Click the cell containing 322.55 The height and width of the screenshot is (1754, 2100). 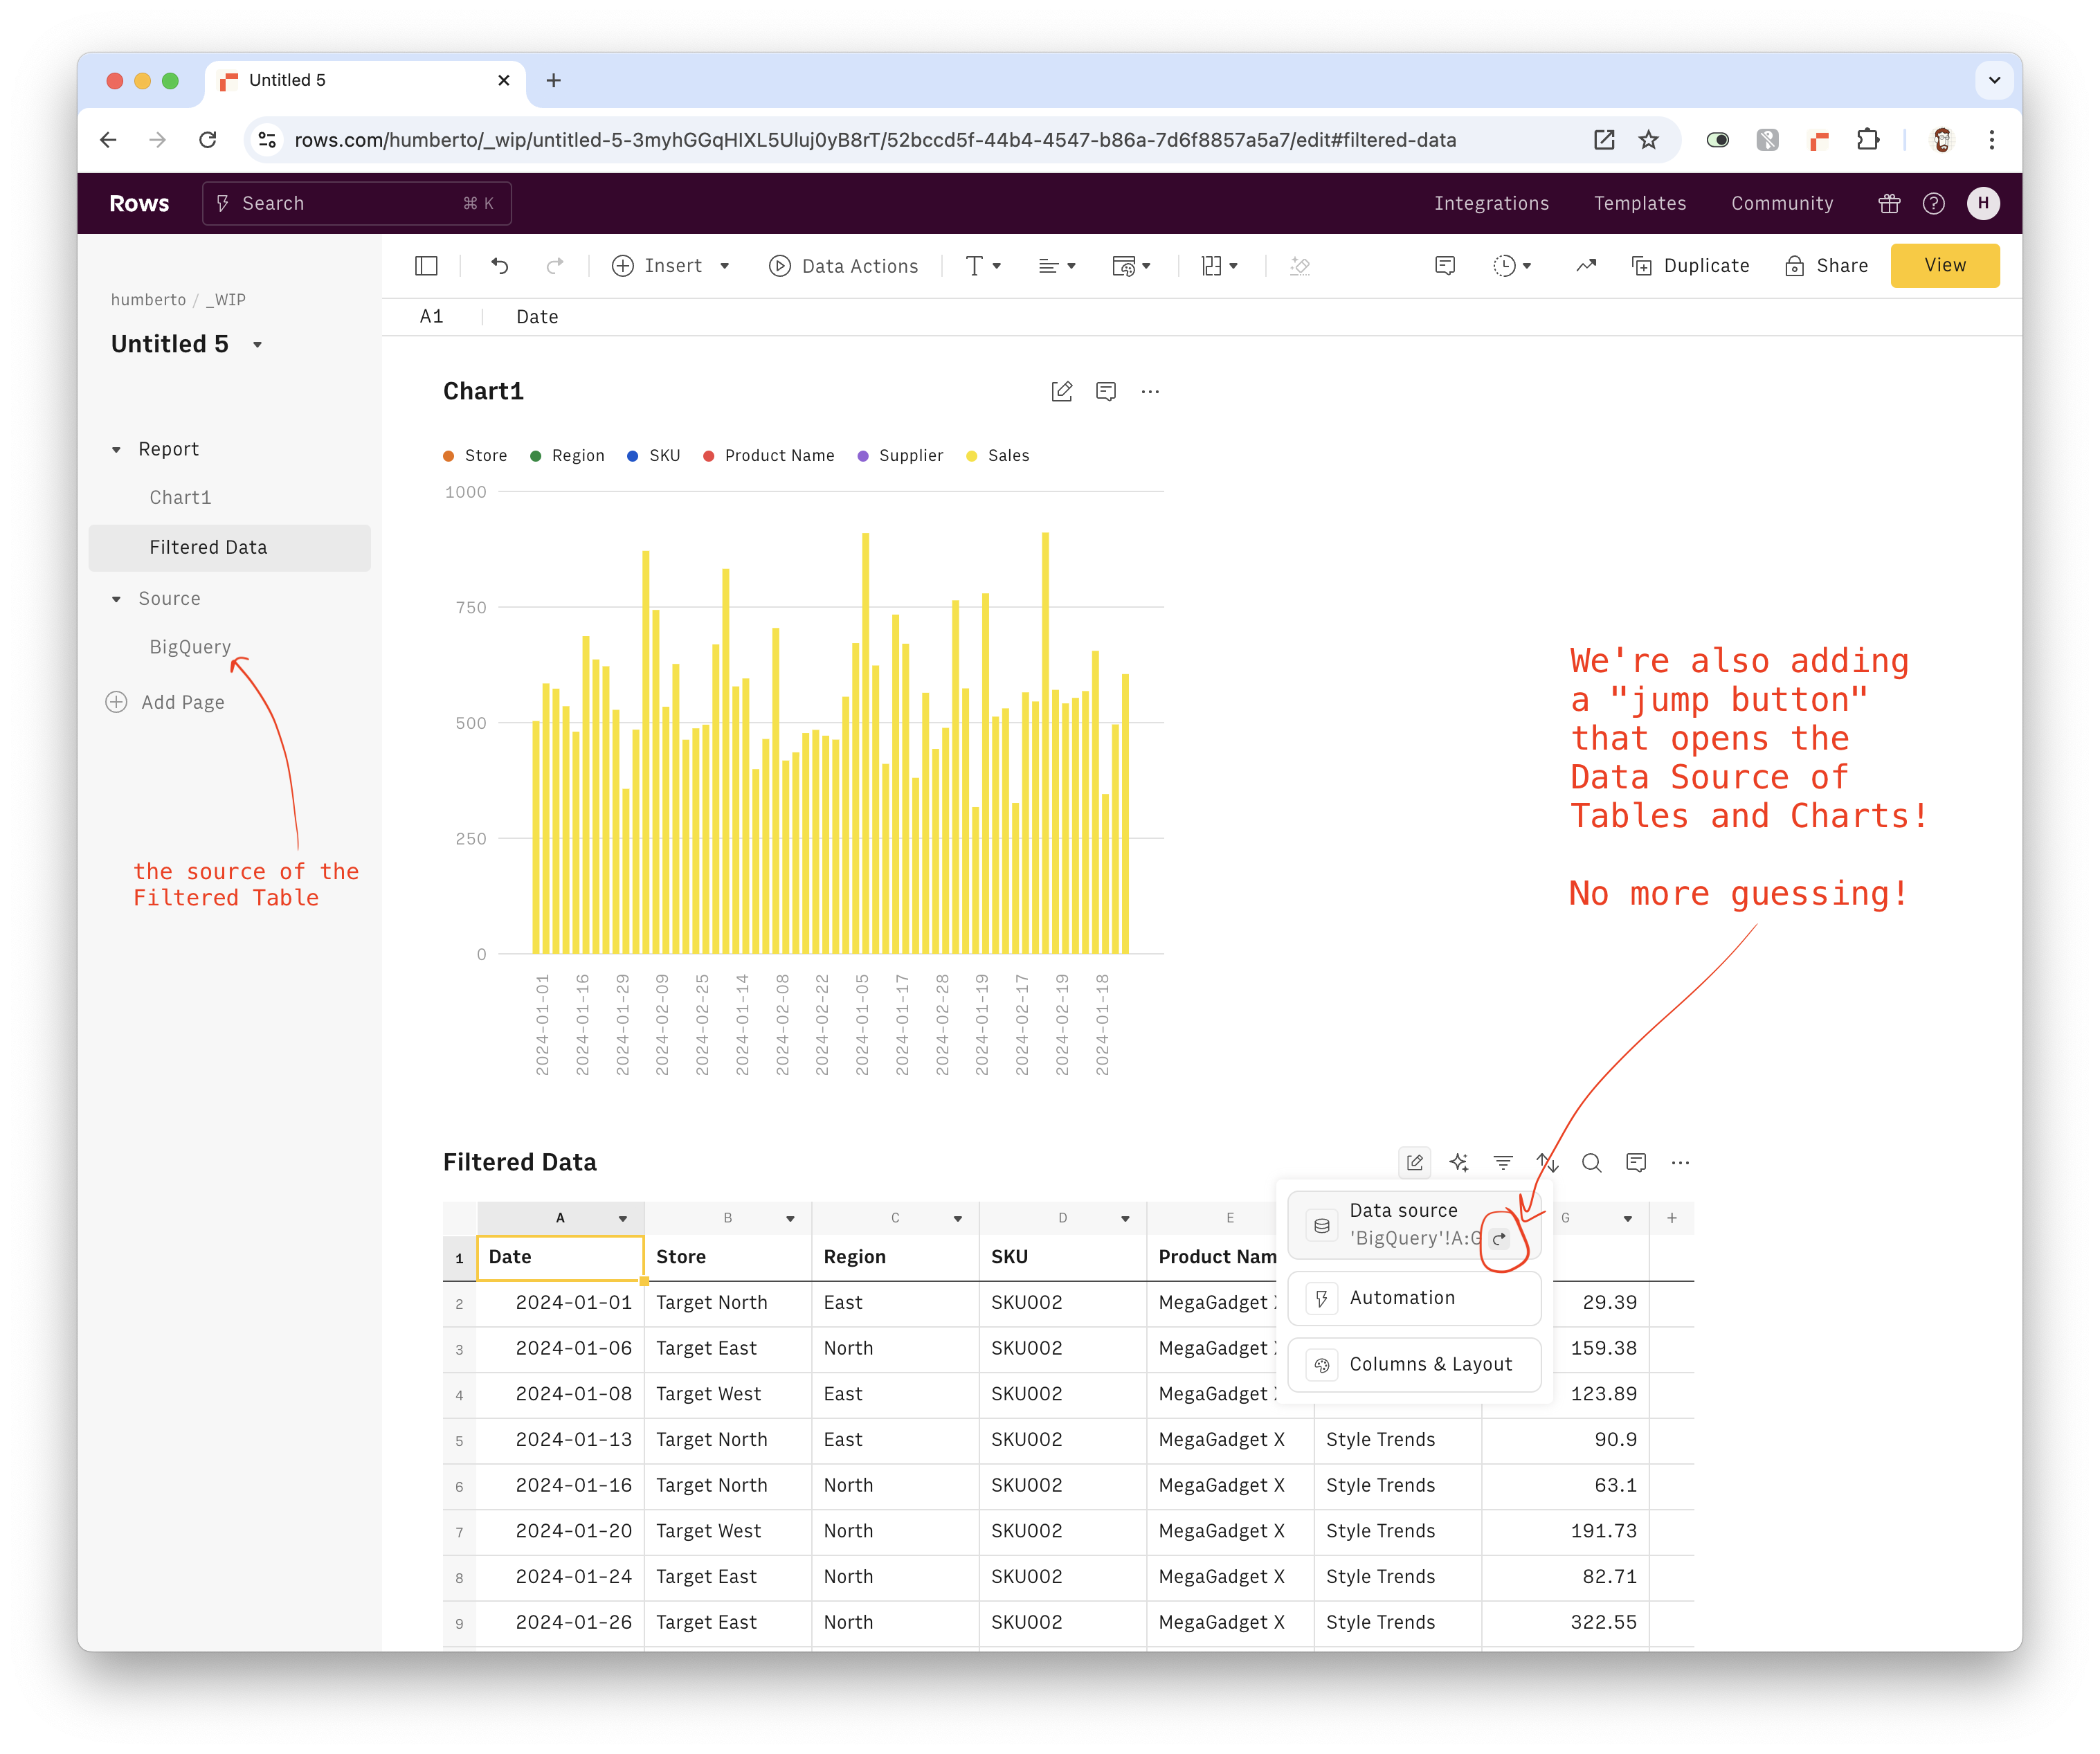[x=1565, y=1623]
